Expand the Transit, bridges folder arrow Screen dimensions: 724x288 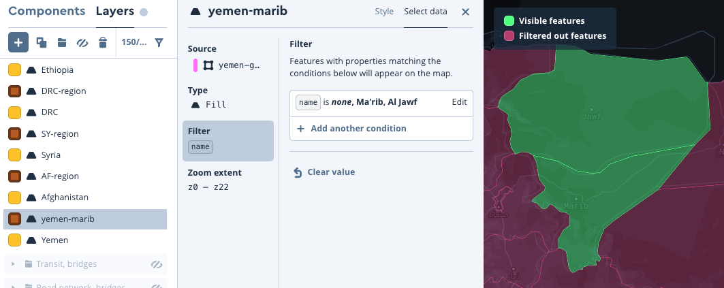pos(13,264)
